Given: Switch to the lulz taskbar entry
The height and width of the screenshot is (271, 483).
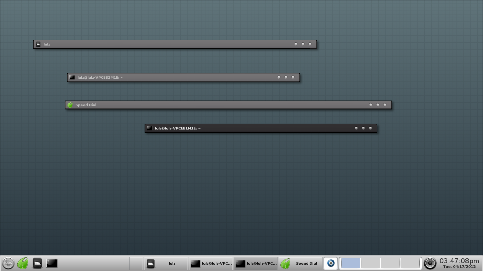Looking at the screenshot, I should pos(166,263).
